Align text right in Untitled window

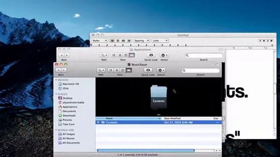tap(129, 41)
